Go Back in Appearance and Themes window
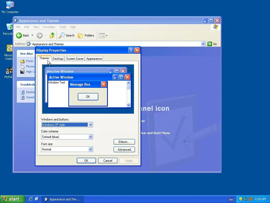Image resolution: width=270 pixels, height=203 pixels. click(23, 36)
